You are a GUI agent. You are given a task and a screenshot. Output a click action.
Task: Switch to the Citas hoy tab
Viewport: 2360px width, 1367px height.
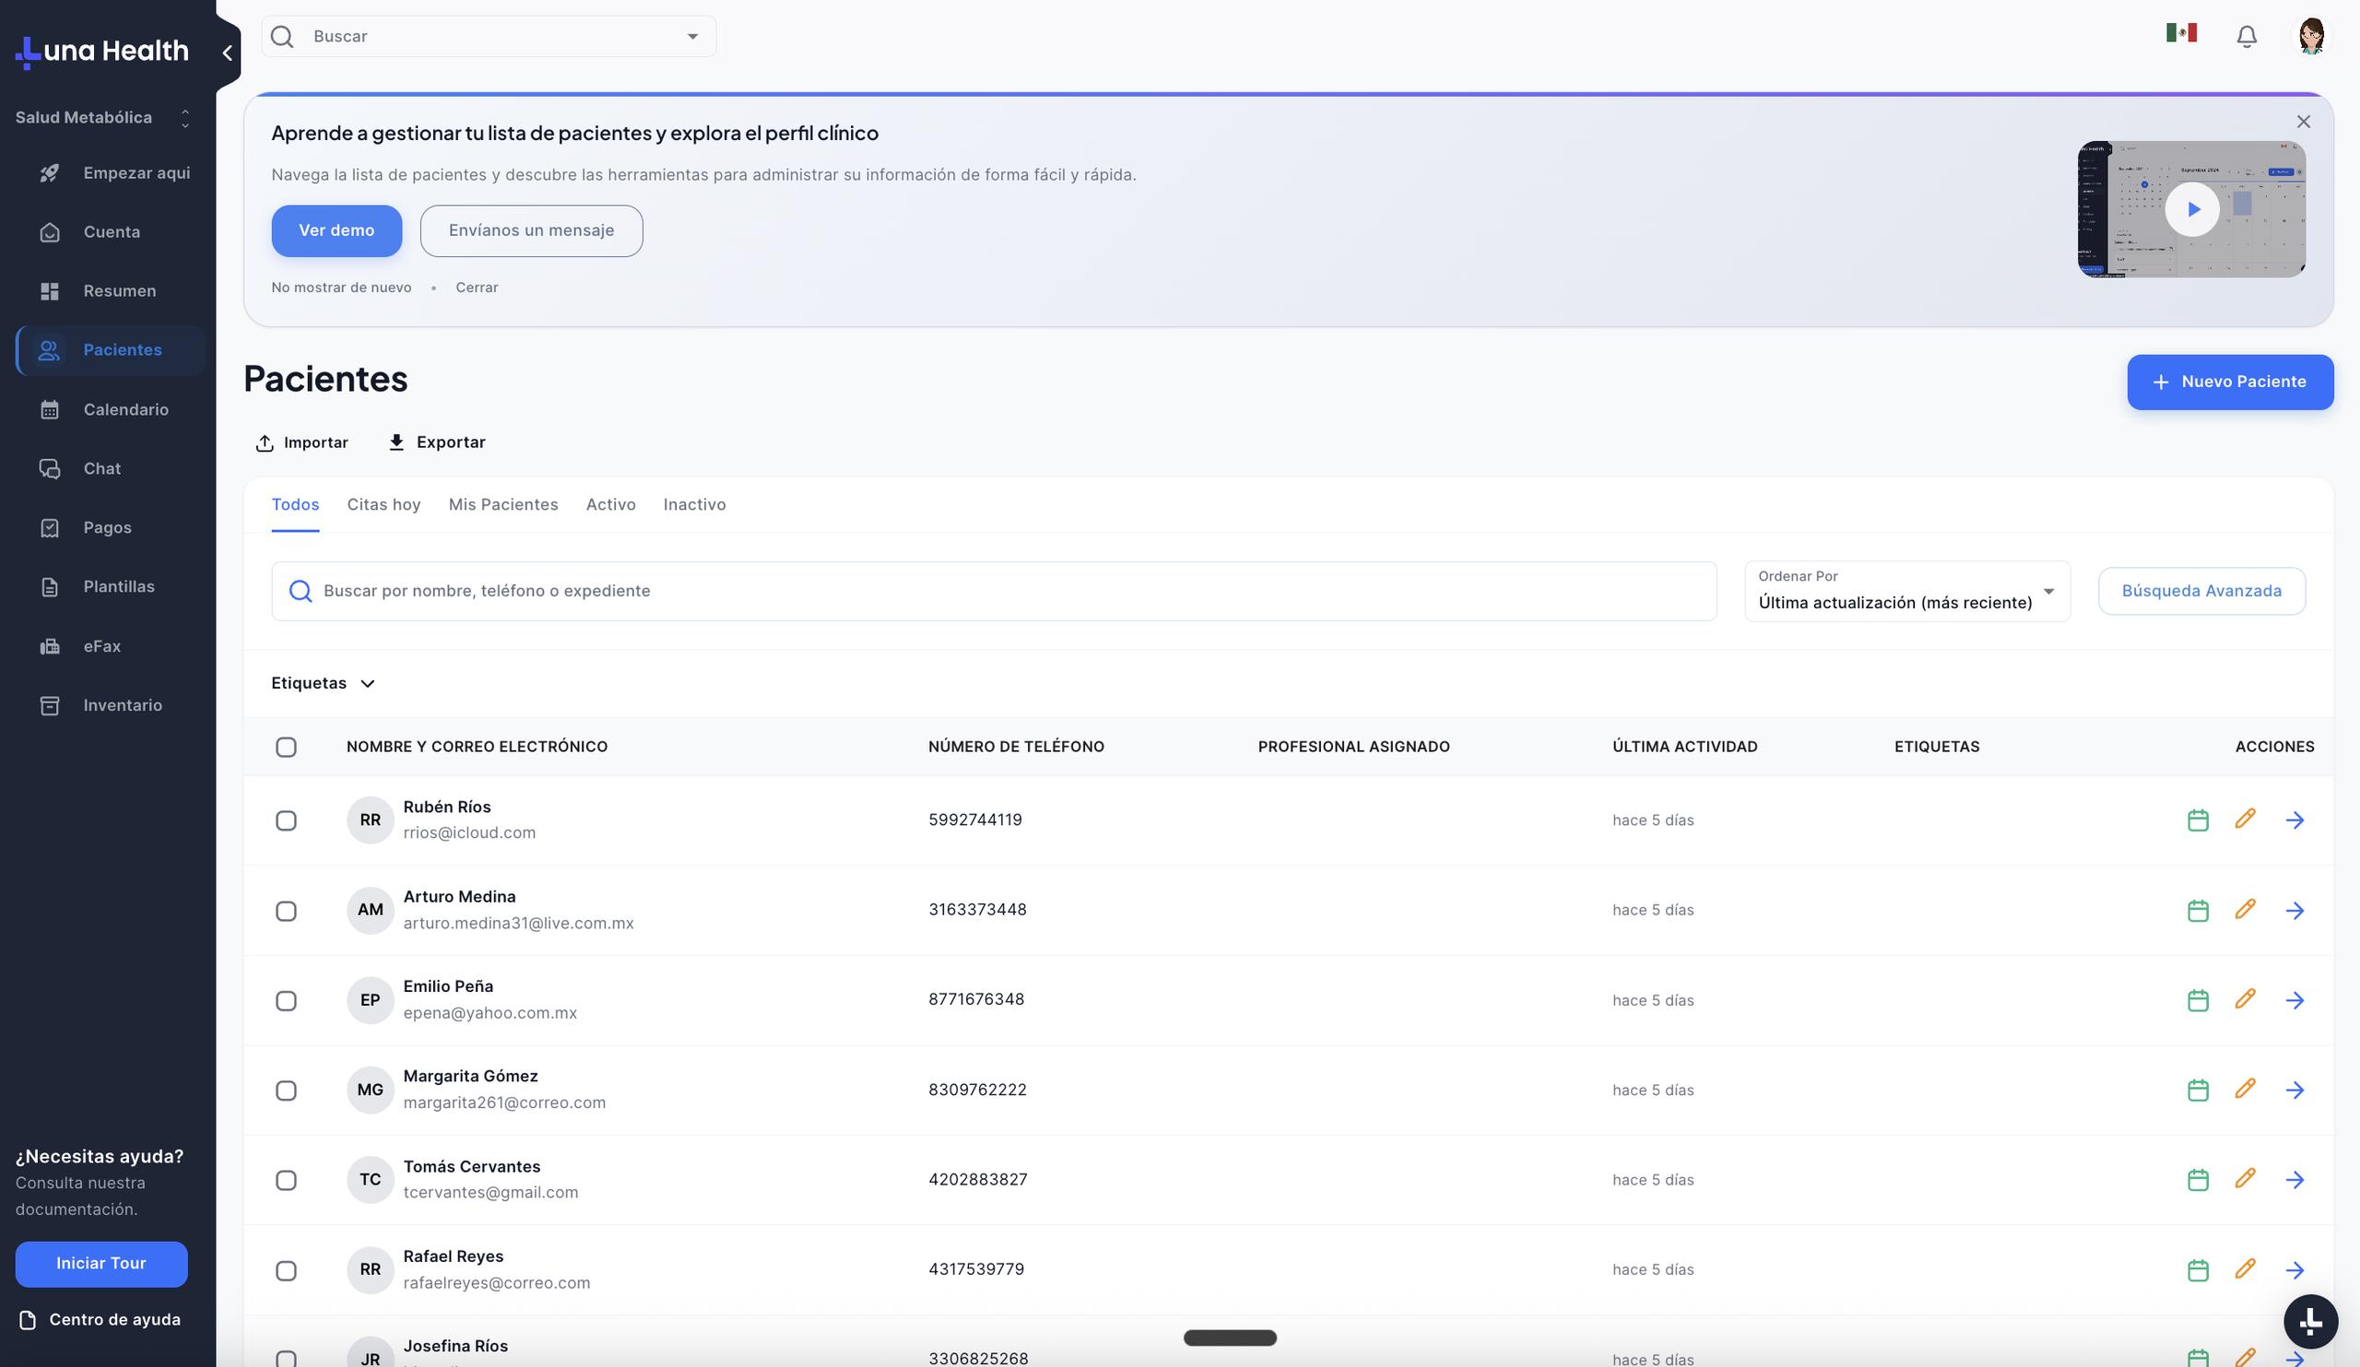pyautogui.click(x=383, y=504)
